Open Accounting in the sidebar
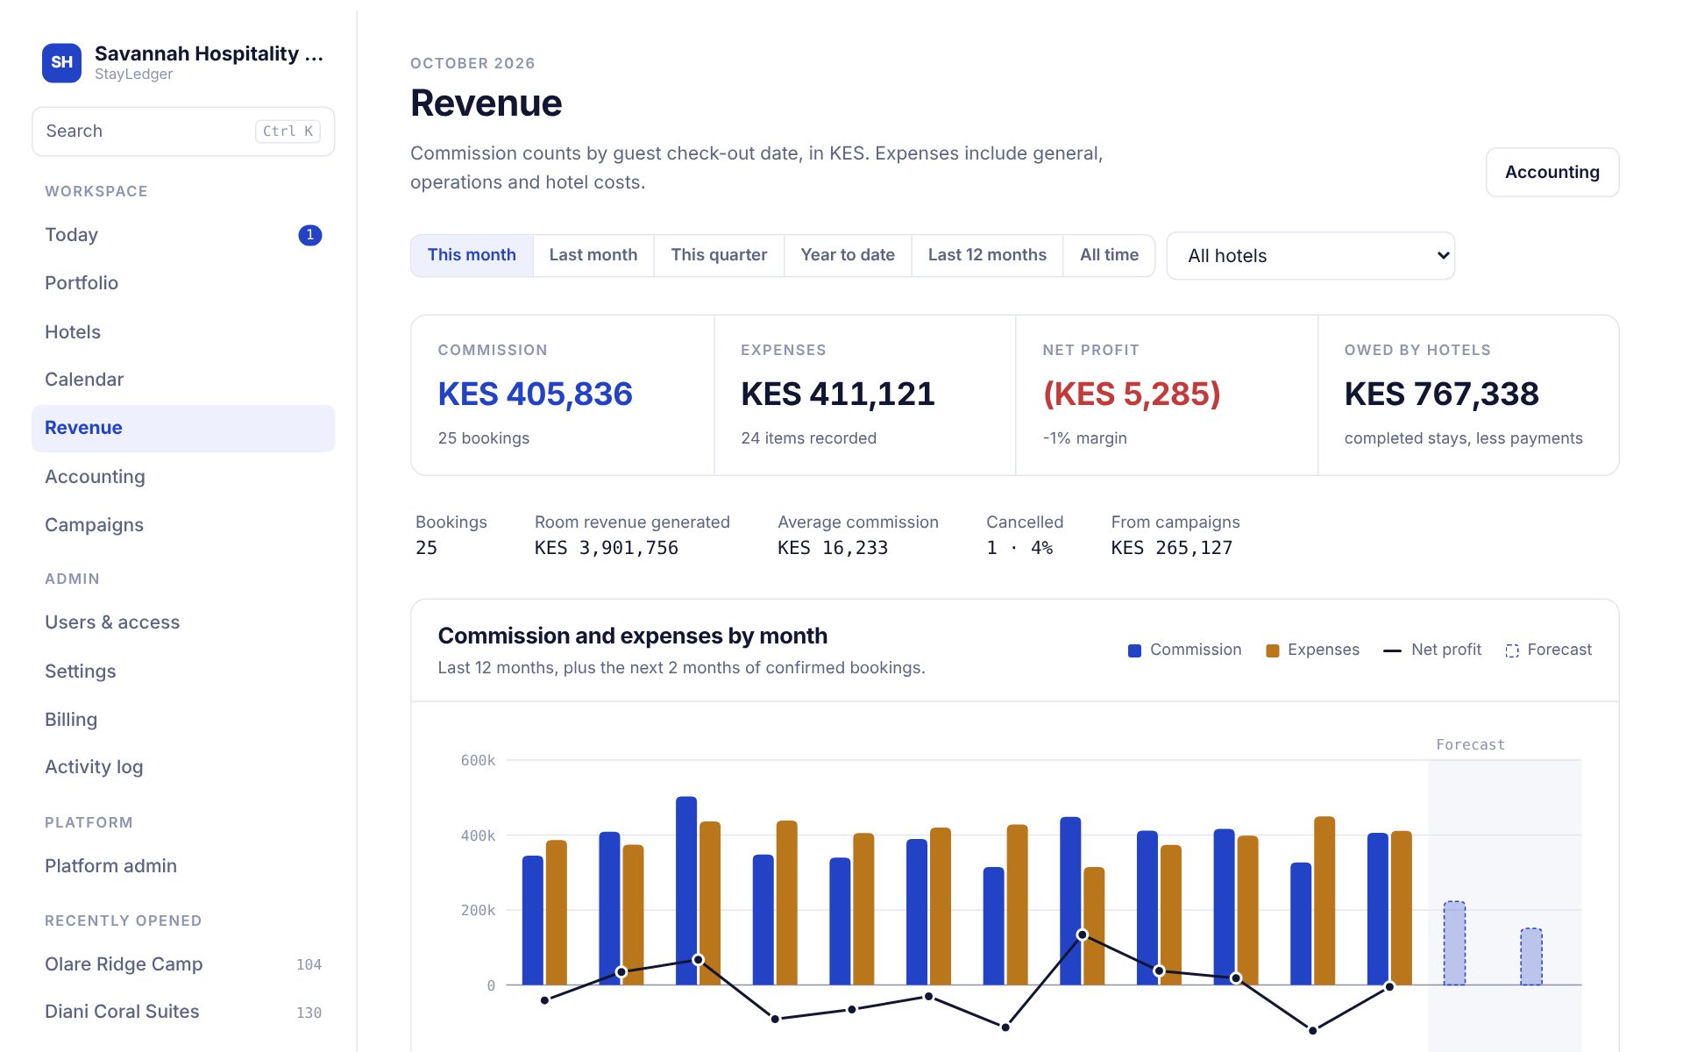 183,477
